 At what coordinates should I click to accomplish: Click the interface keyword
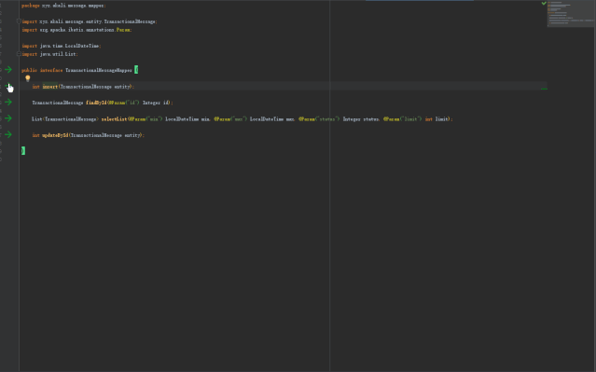tap(51, 70)
